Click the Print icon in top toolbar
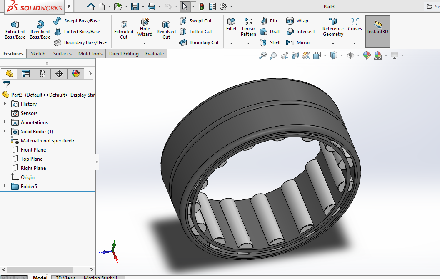Image resolution: width=440 pixels, height=279 pixels. (152, 6)
